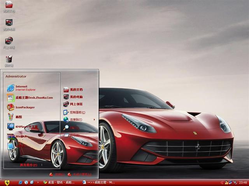
Task: Expand the arrow beside 连接到(T)
Action: (x=94, y=120)
